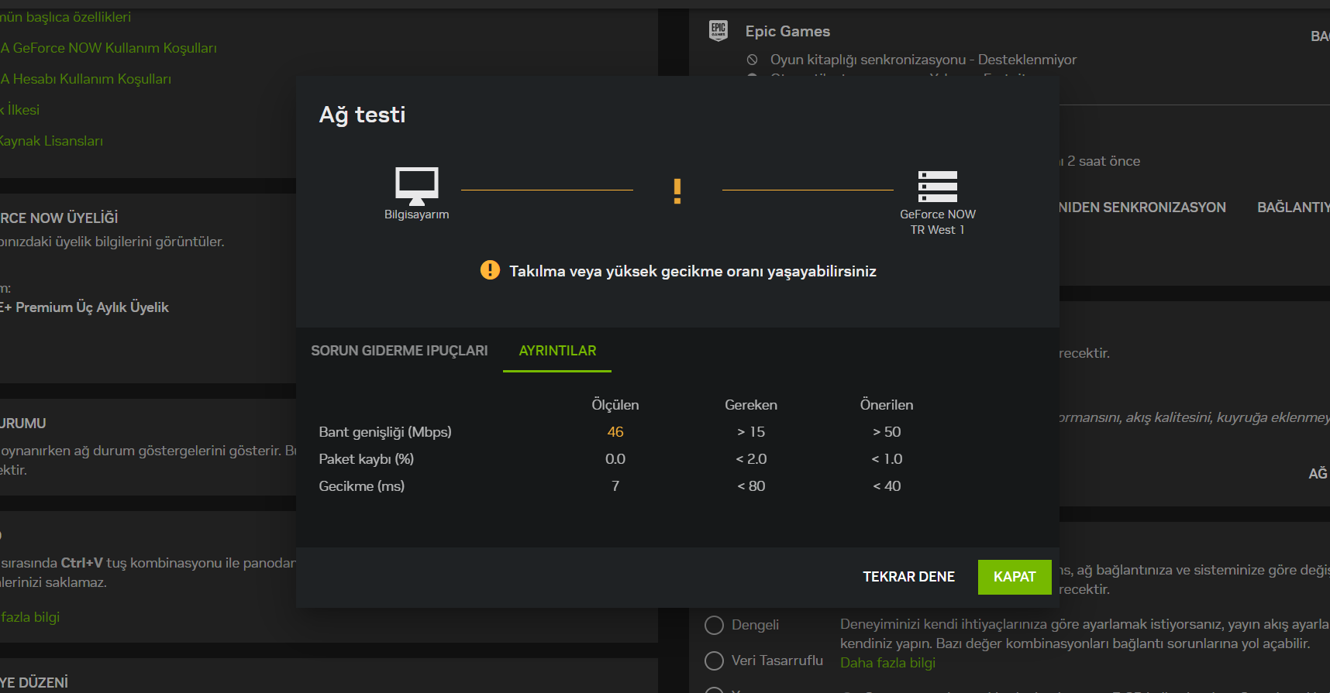Click the required latency value < 80
Viewport: 1330px width, 693px height.
tap(751, 486)
